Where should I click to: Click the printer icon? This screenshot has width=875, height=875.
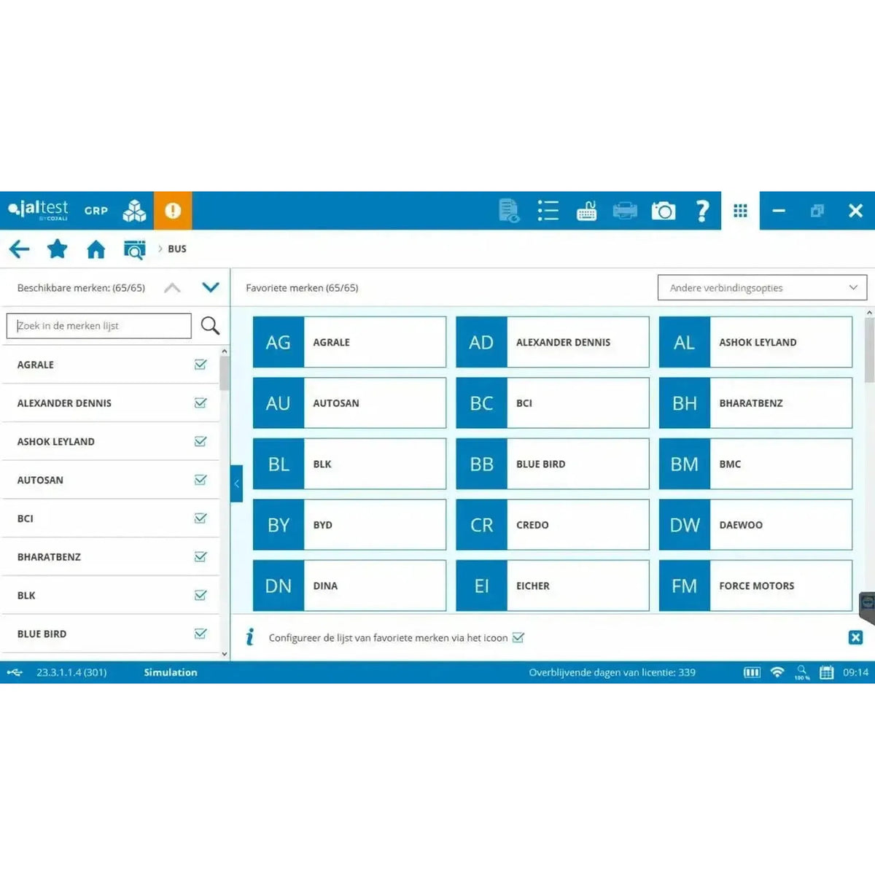(625, 211)
